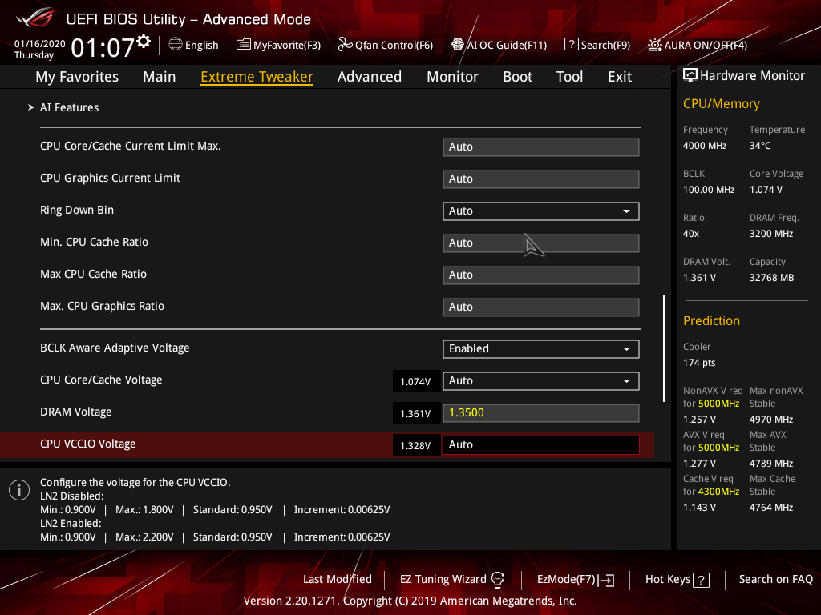Click the Max CPU Cache Ratio field

(541, 275)
